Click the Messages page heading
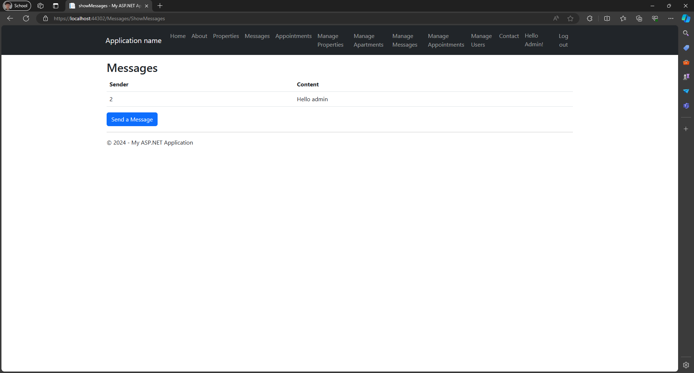This screenshot has width=694, height=373. point(132,68)
